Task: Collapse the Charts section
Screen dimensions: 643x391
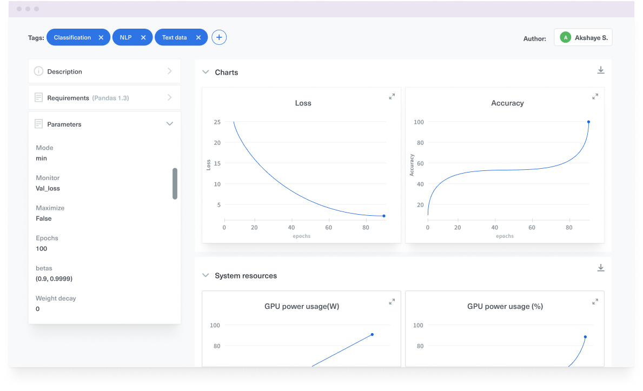Action: [205, 71]
